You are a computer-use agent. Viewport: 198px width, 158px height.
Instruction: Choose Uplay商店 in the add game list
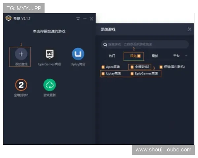pyautogui.click(x=111, y=74)
